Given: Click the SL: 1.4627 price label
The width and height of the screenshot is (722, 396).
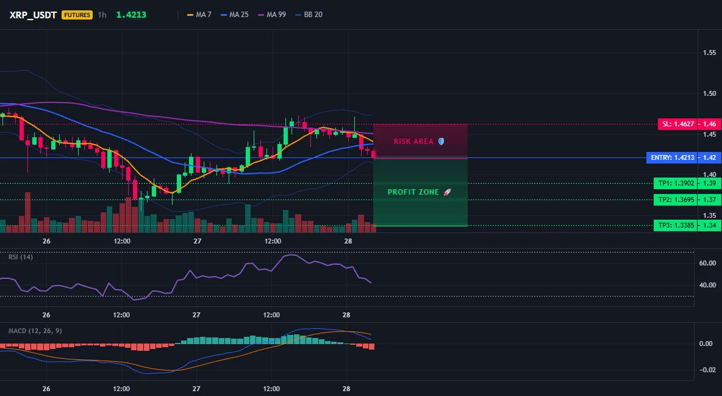Looking at the screenshot, I should coord(677,124).
